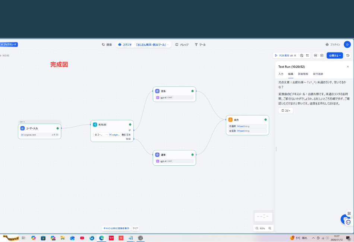Viewport: 354px width, 242px height.
Task: Click コピー to copy the result
Action: tap(286, 111)
